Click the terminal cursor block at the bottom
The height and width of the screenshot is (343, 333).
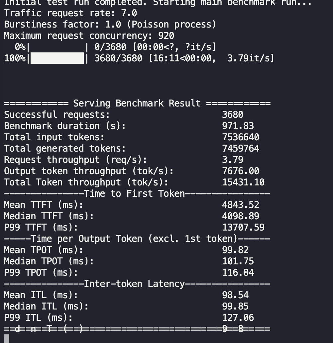coord(7,339)
